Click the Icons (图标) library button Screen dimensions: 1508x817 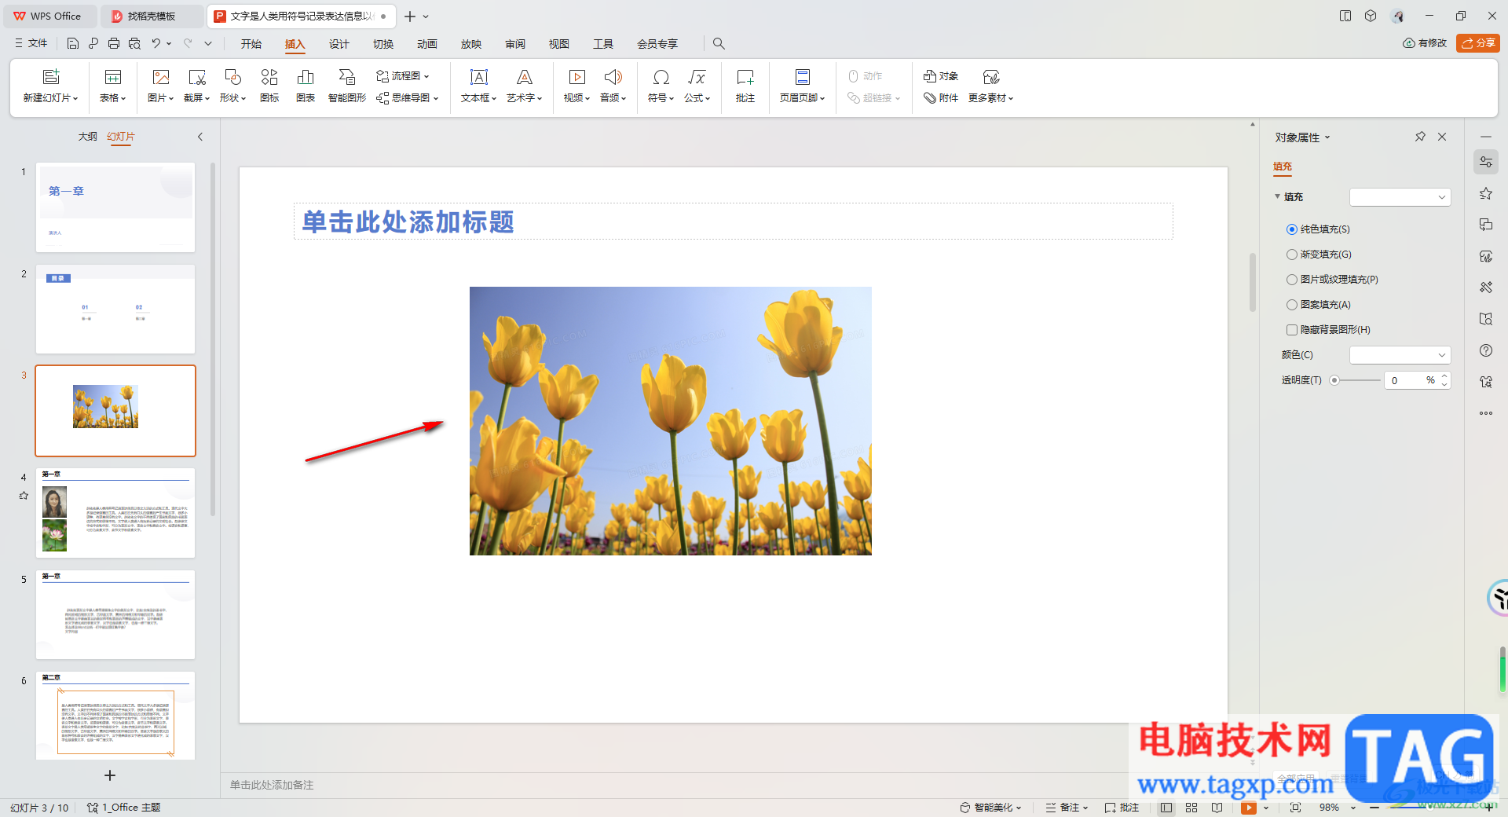(269, 86)
